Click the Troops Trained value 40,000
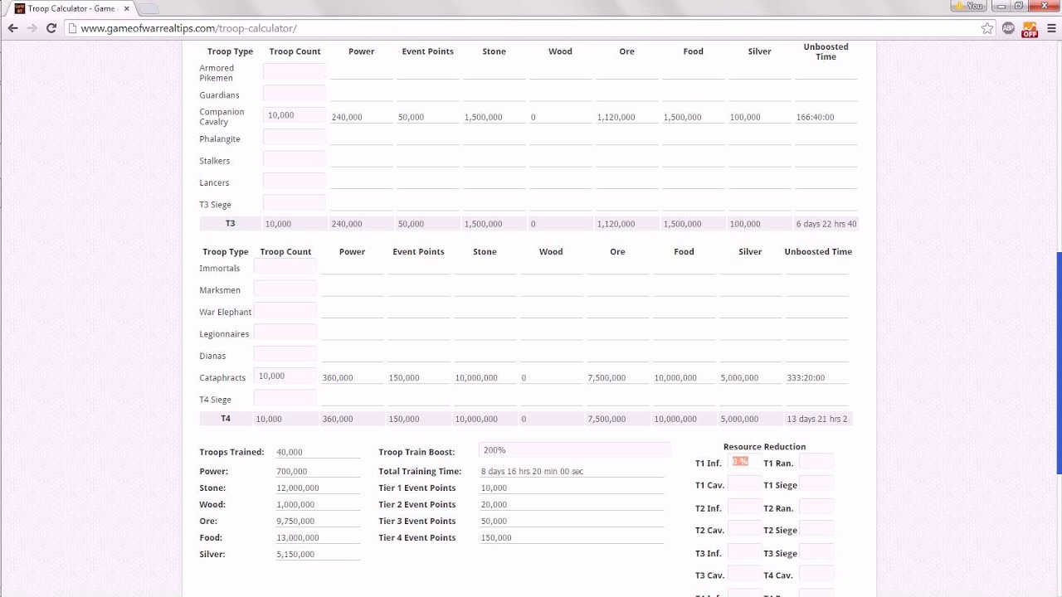 point(318,452)
